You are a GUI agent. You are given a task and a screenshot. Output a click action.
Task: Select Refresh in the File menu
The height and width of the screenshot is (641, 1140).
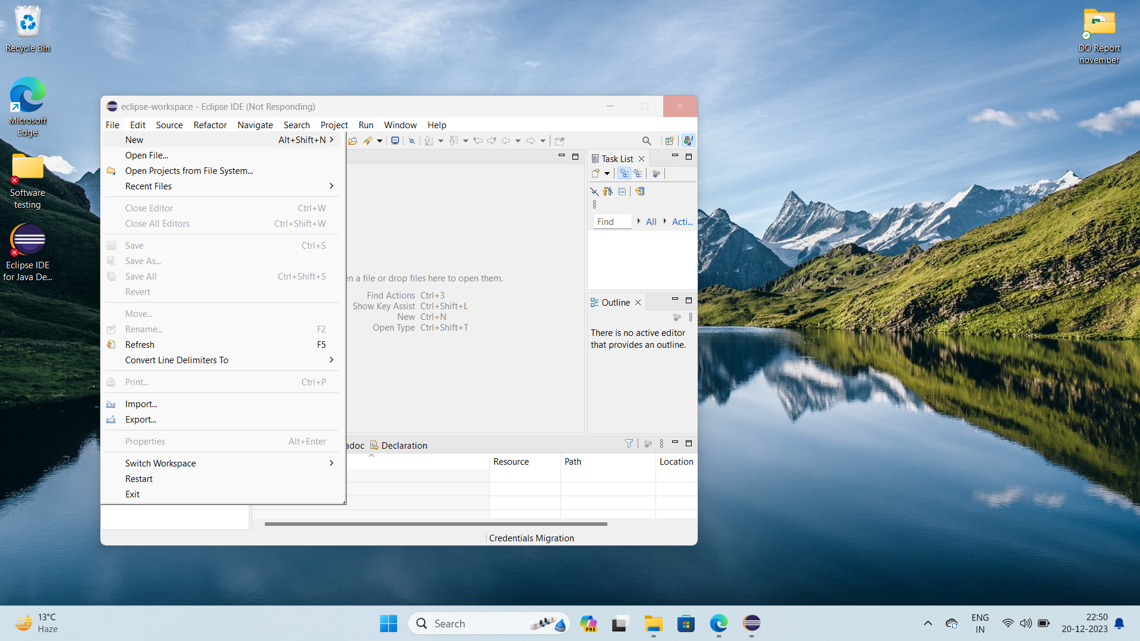140,345
